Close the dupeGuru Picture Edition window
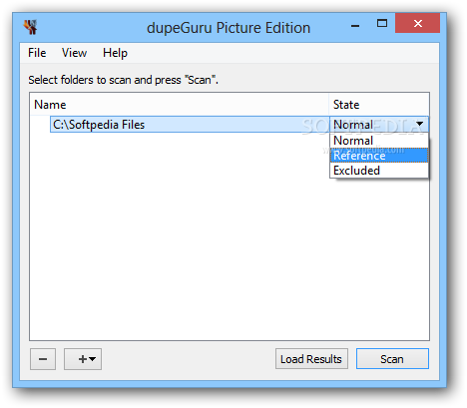 tap(417, 23)
